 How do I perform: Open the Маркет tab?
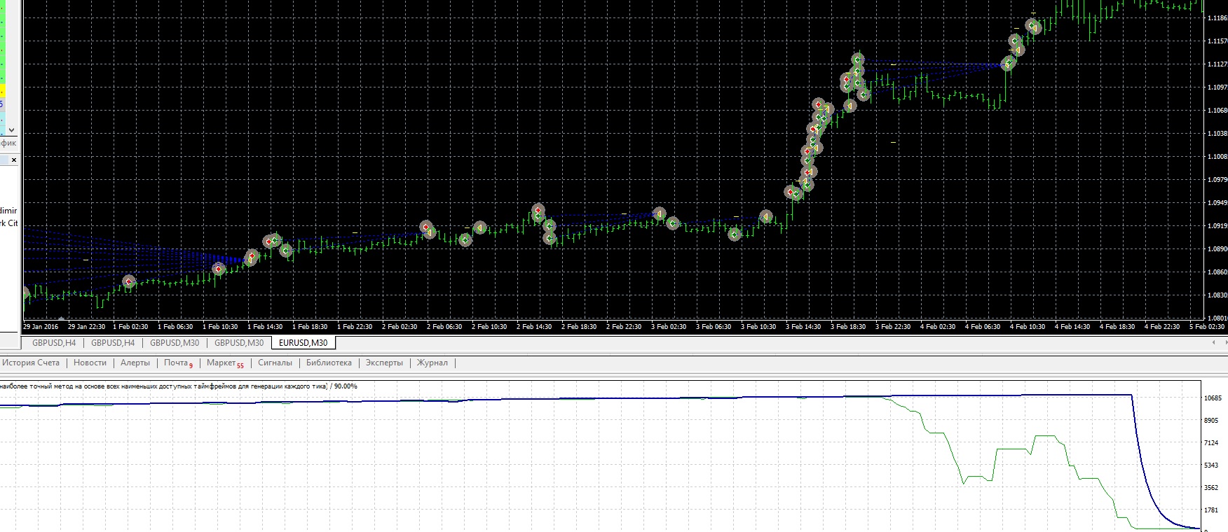[225, 363]
